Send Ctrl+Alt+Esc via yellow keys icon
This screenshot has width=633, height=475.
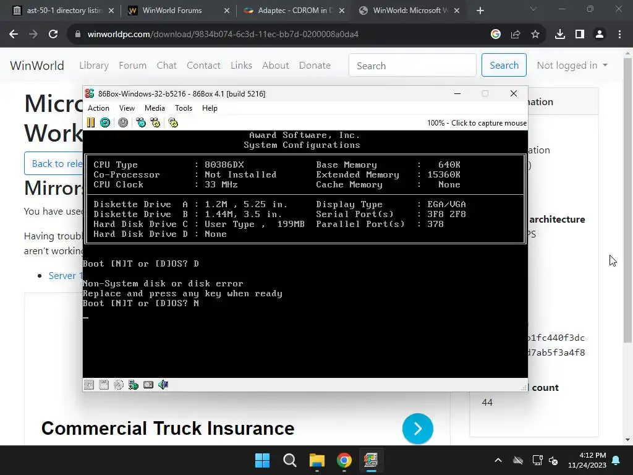(x=155, y=123)
